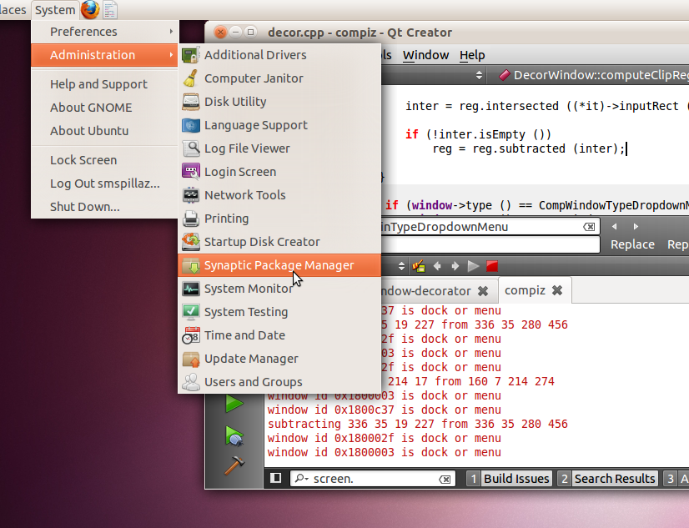Click the Users and Groups people icon
The image size is (689, 528).
(x=191, y=382)
